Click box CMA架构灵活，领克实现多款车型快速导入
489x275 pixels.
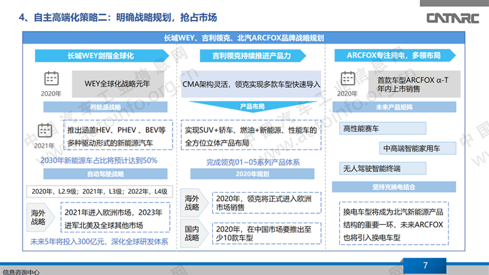click(x=251, y=84)
